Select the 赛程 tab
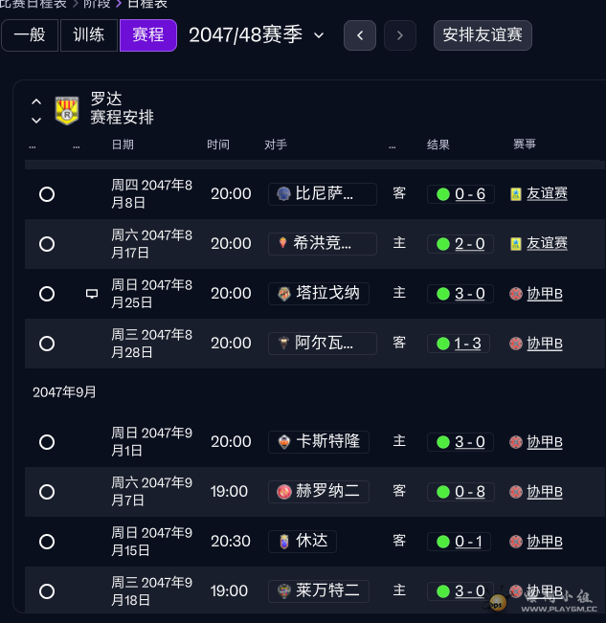This screenshot has width=606, height=623. coord(147,35)
